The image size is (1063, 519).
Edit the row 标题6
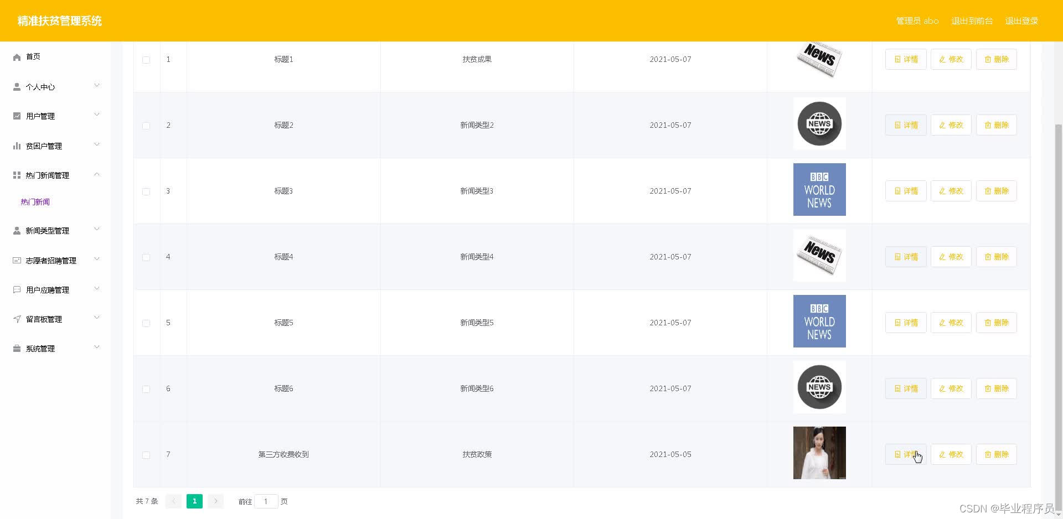point(951,388)
